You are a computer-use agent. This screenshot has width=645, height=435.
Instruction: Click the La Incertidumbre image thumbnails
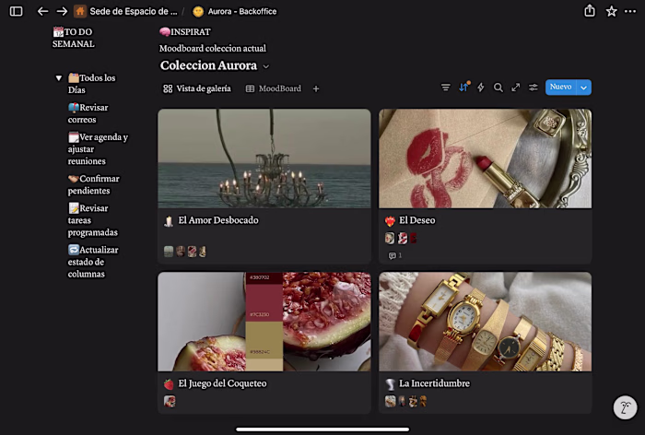(x=406, y=401)
